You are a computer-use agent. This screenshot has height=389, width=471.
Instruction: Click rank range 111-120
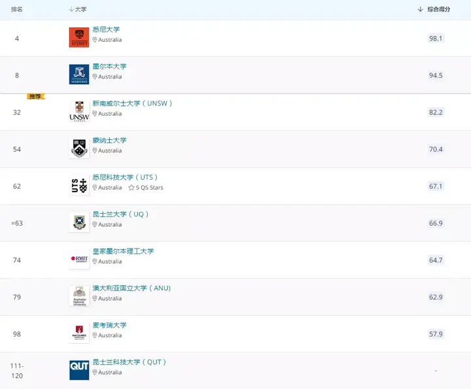(17, 371)
